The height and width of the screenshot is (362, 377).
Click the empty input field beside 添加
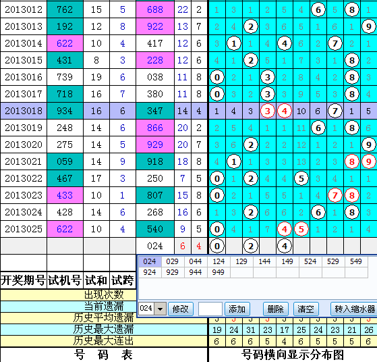pyautogui.click(x=210, y=309)
